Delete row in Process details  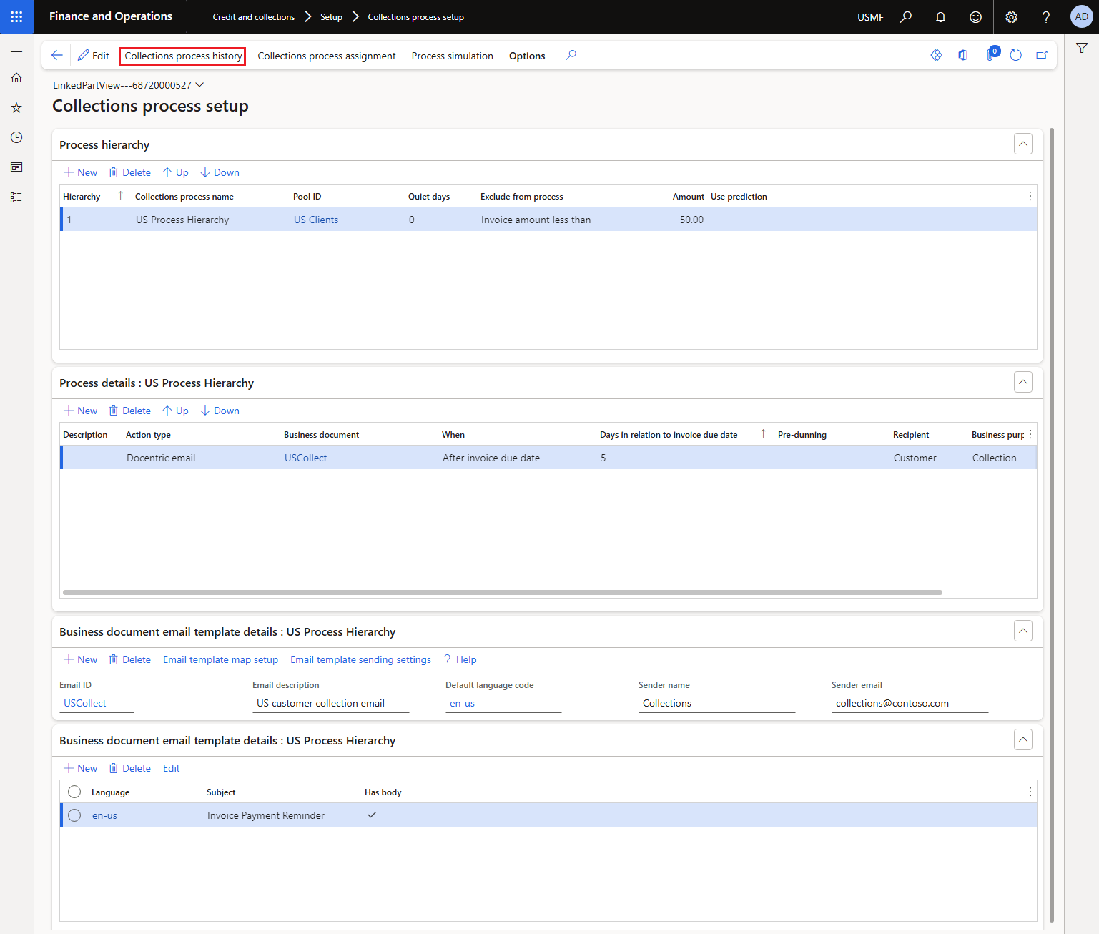click(x=130, y=411)
